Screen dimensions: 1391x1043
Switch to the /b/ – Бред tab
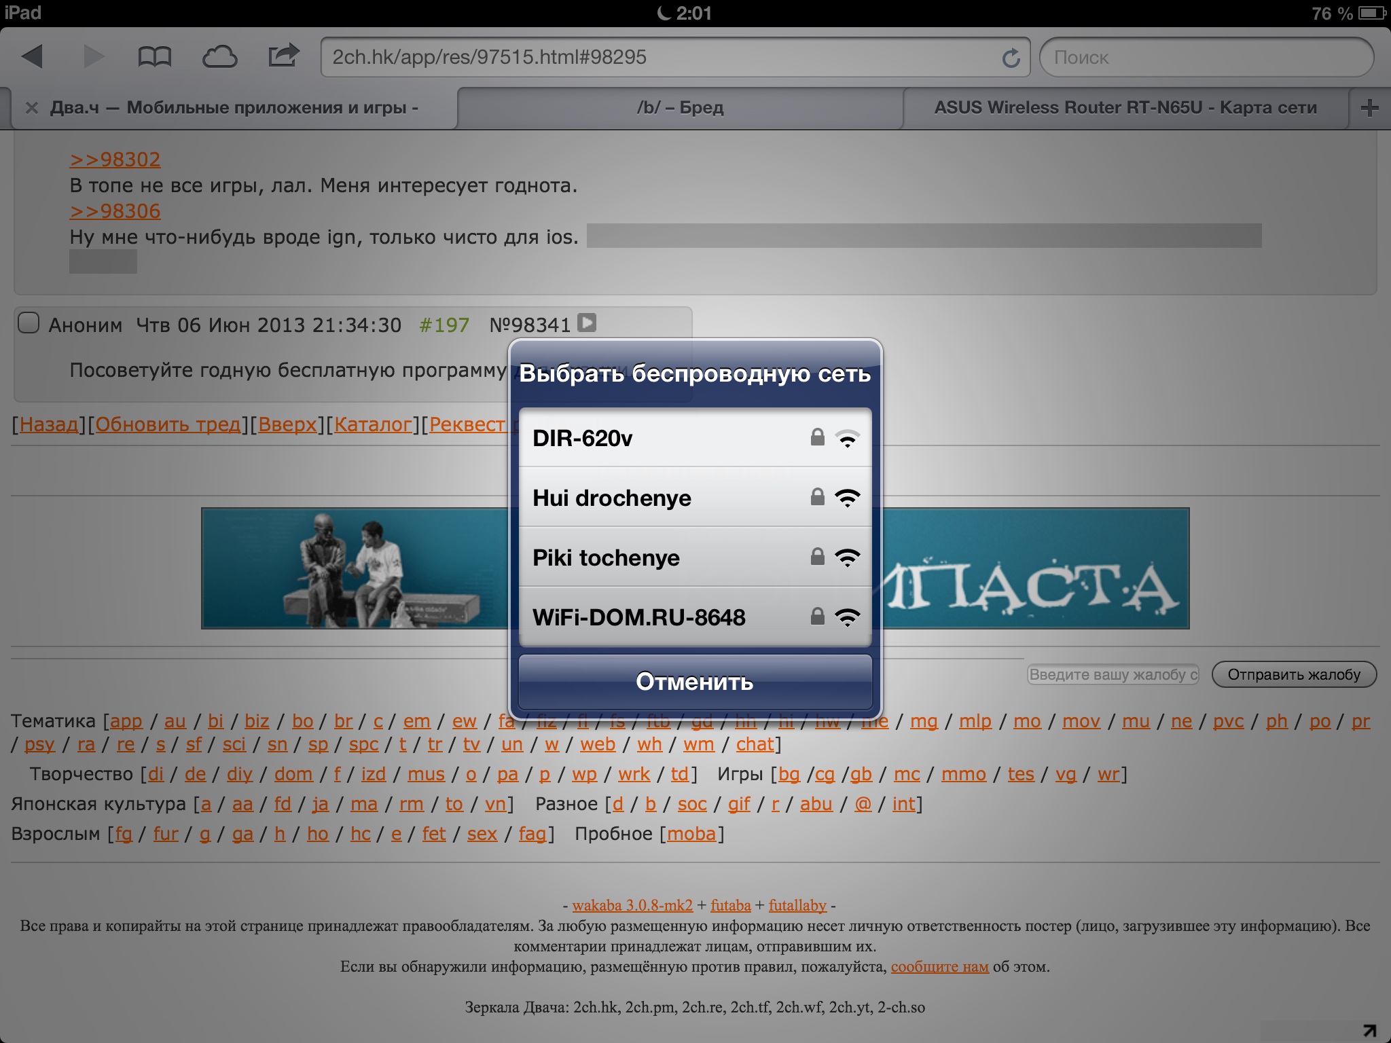tap(680, 107)
